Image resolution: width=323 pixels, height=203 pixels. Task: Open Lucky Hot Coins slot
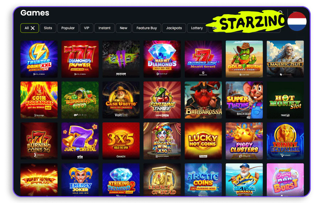203,141
